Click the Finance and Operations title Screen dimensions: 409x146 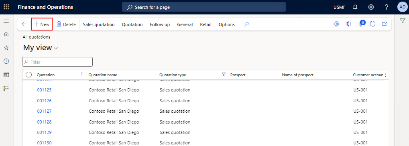coord(45,7)
